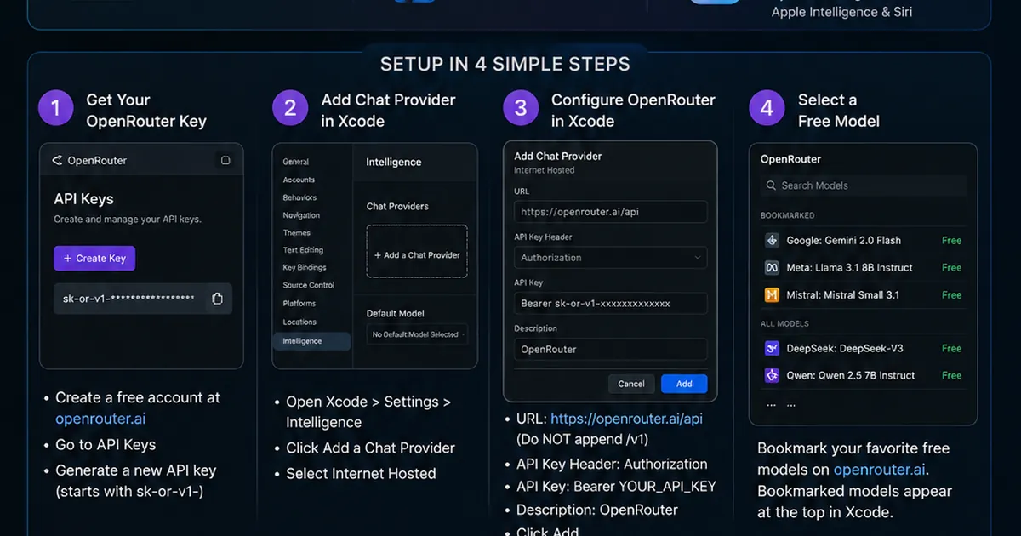Select Platforms in settings sidebar
The height and width of the screenshot is (536, 1021).
(299, 304)
